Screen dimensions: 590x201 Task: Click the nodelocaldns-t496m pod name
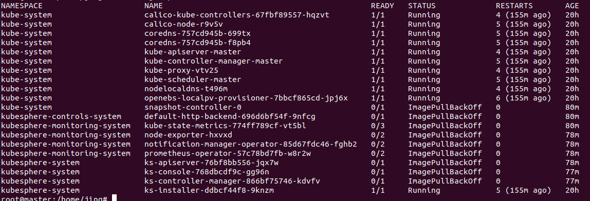point(186,89)
